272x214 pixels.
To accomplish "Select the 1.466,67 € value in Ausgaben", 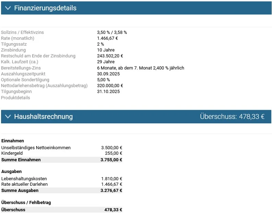I will tap(112, 184).
